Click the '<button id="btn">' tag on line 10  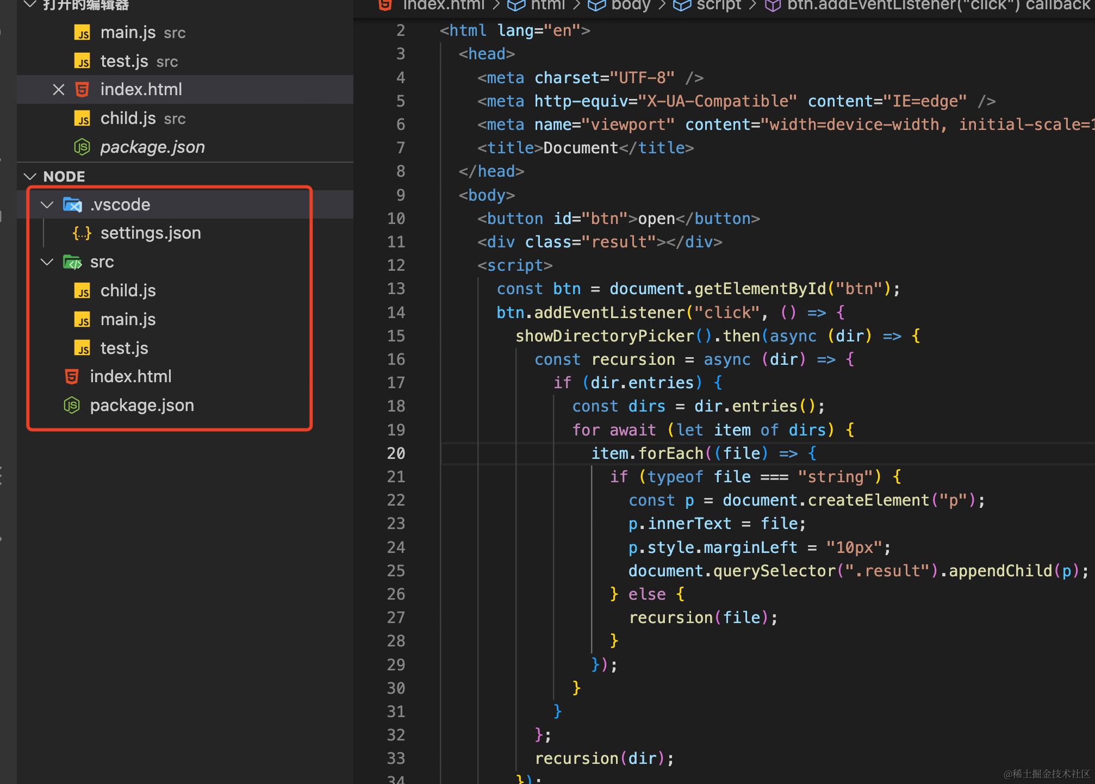(557, 219)
